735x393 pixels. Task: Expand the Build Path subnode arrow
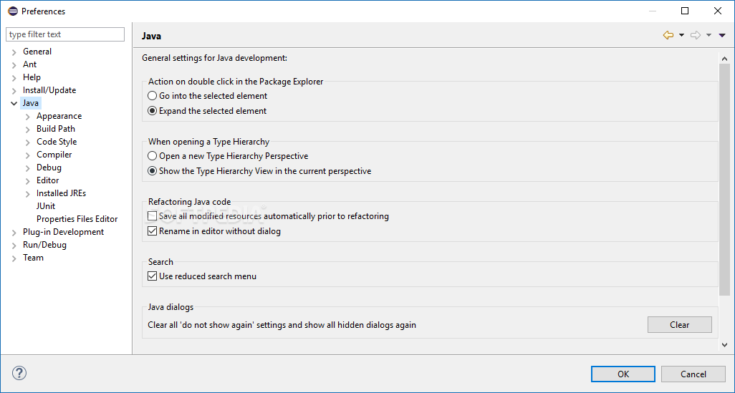[x=28, y=130]
